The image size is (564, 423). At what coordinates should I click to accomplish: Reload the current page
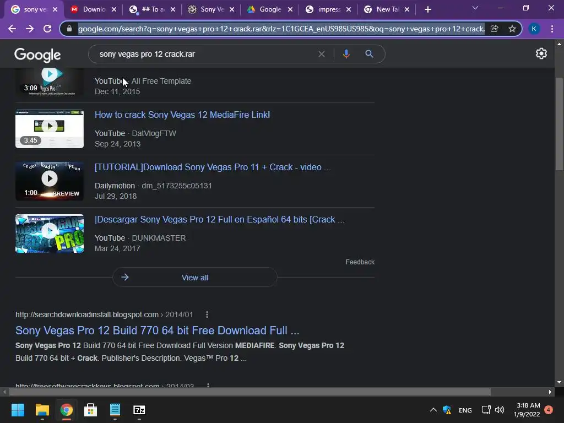pos(47,29)
